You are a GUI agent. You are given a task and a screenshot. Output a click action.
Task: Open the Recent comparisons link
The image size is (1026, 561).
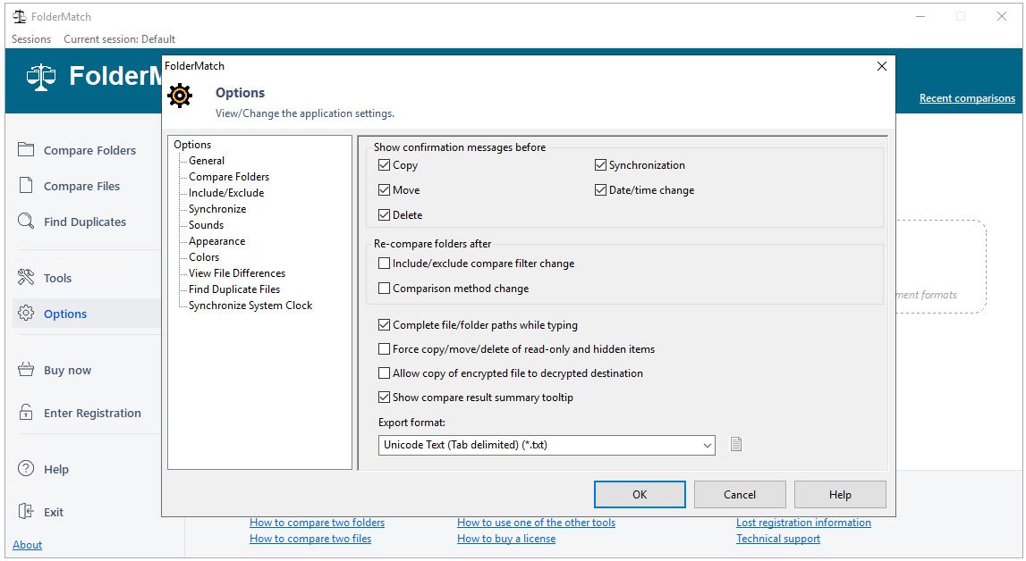coord(967,98)
